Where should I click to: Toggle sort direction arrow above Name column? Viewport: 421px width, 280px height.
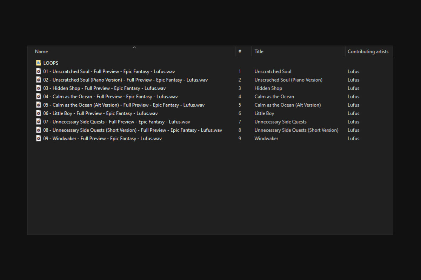(x=134, y=47)
